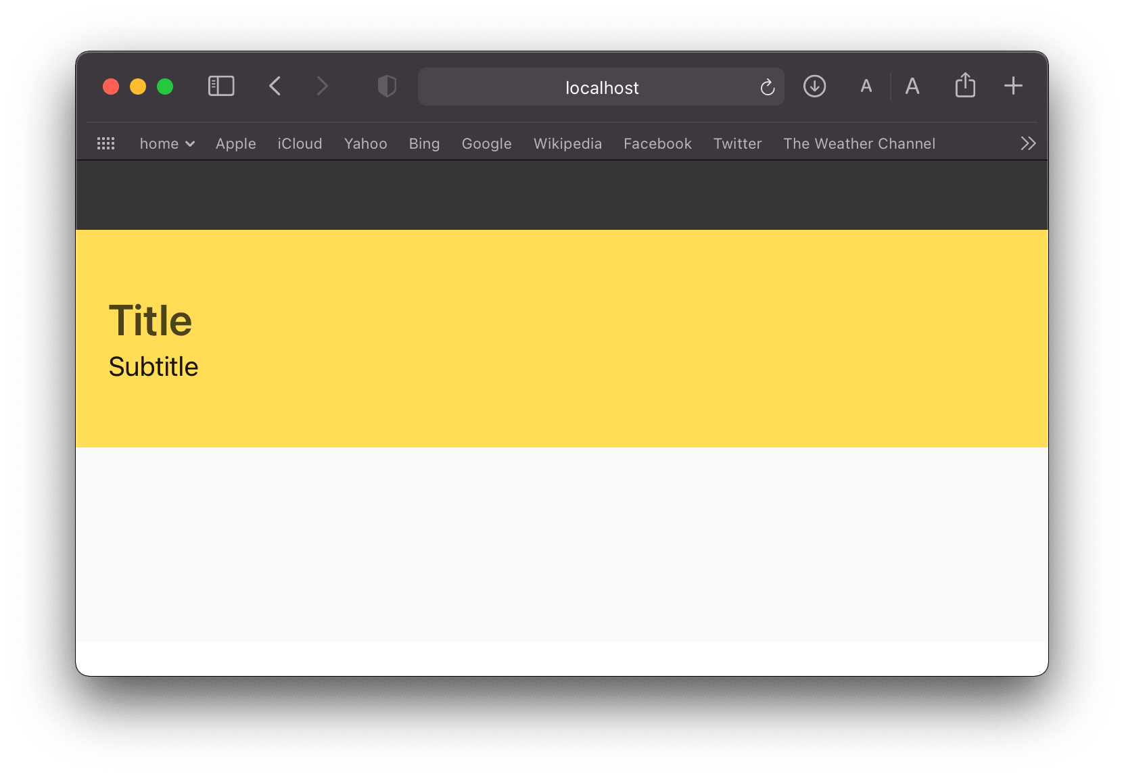Screen dimensions: 1124x776
Task: Open the Facebook bookmark
Action: coord(657,143)
